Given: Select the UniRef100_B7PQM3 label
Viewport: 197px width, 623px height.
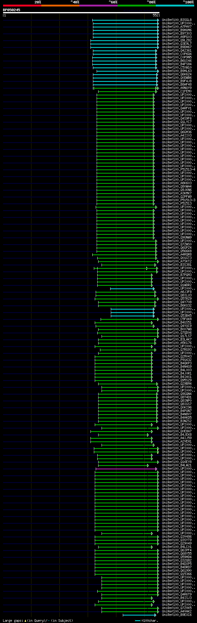Looking at the screenshot, I should pos(177,275).
